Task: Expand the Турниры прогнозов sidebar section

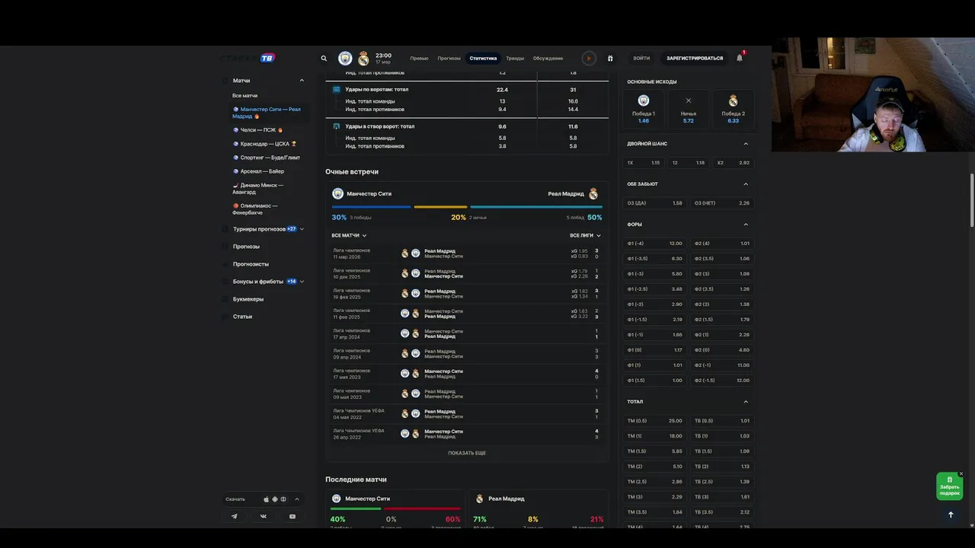Action: click(302, 229)
